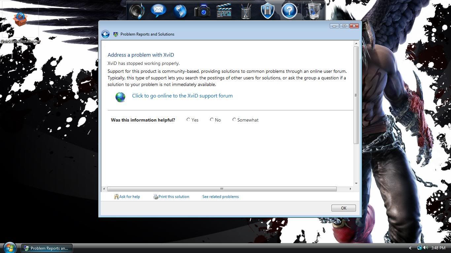Confirm with the OK button

point(343,208)
